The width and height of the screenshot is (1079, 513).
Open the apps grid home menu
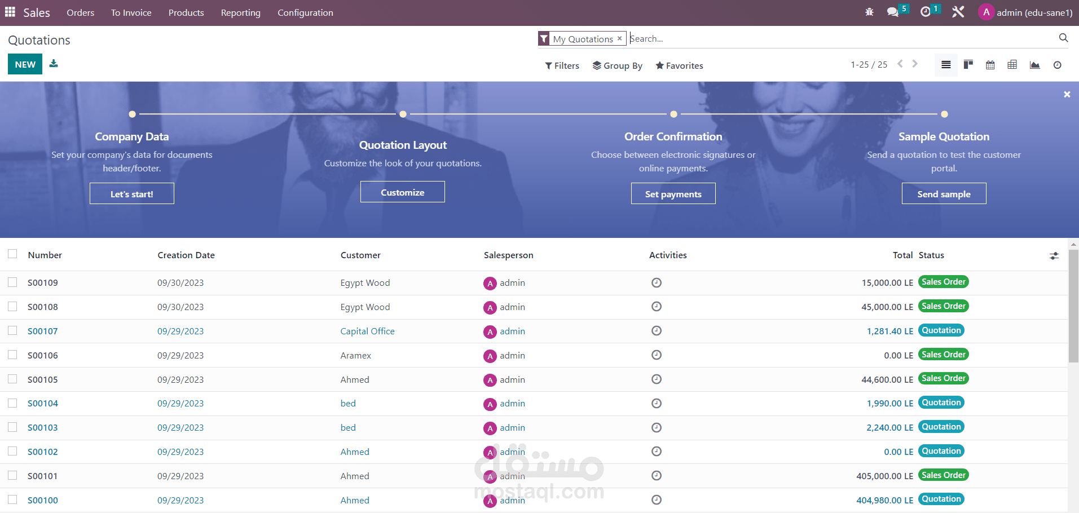[x=10, y=12]
